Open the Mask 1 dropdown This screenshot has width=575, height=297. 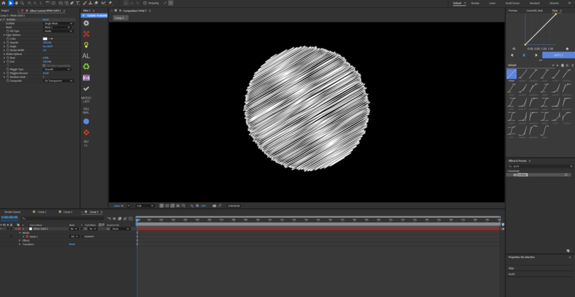57,27
